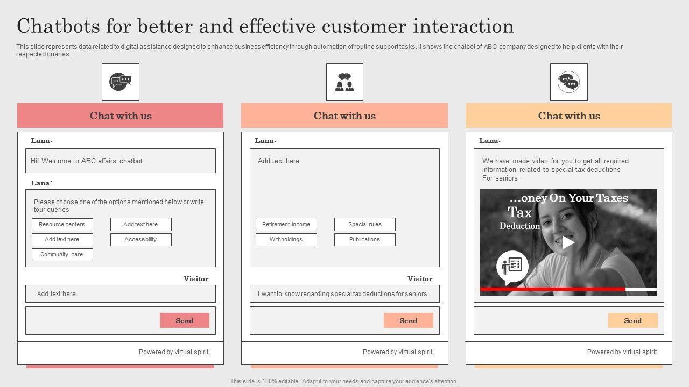Click the 'This slide is 100% editable' footer note

[x=344, y=381]
